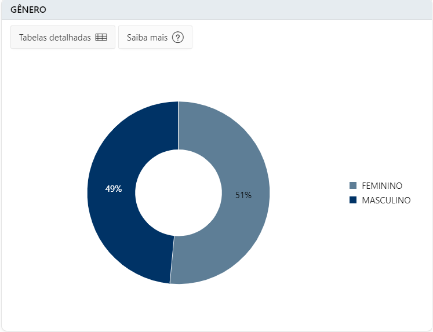The height and width of the screenshot is (332, 433).
Task: Click the GÊNERO panel title
Action: click(x=28, y=10)
